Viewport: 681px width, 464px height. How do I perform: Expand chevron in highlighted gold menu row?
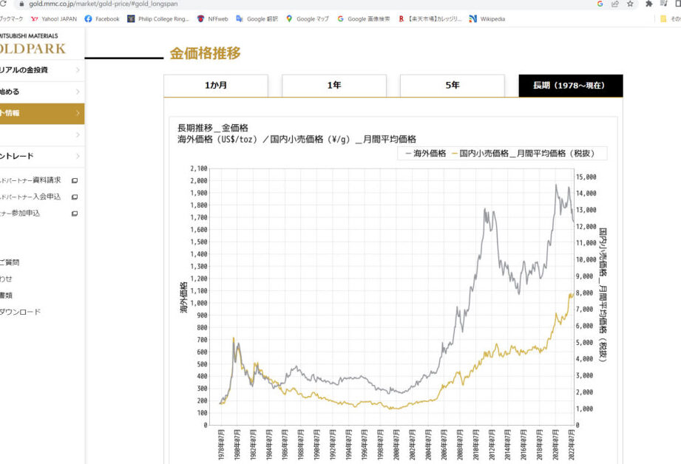click(x=78, y=113)
